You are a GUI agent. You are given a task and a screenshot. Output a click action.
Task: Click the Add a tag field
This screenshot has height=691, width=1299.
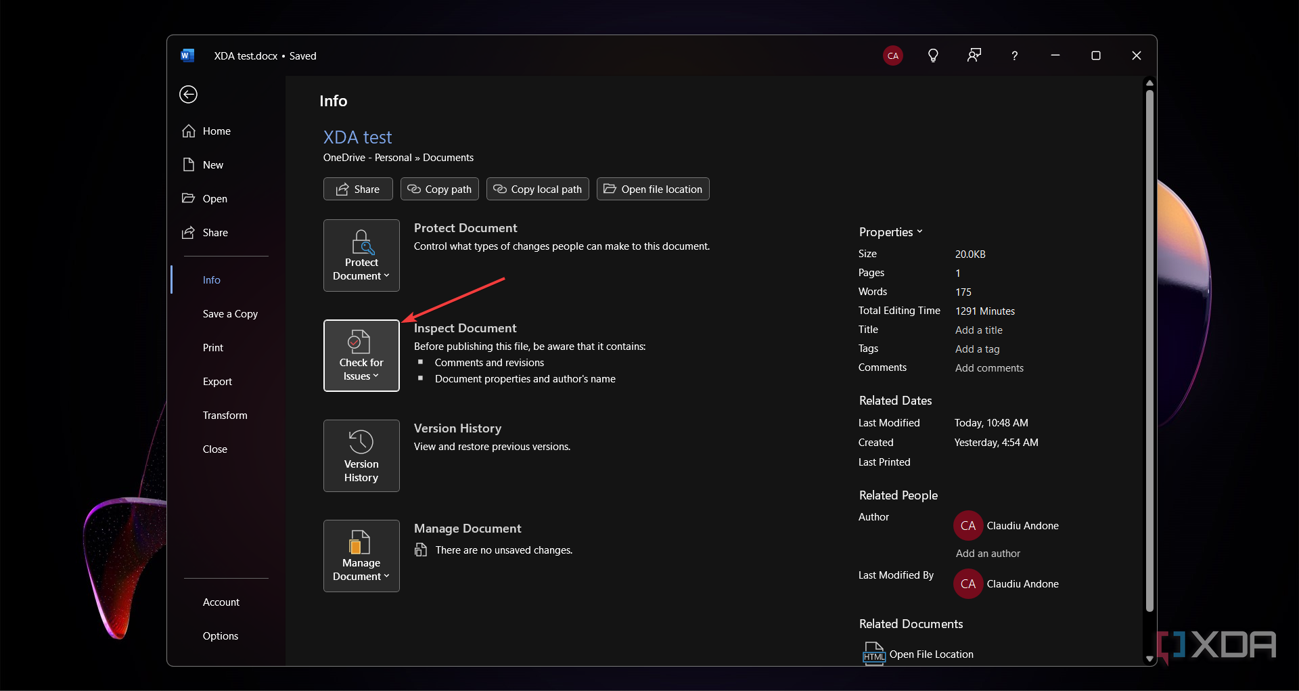(978, 349)
